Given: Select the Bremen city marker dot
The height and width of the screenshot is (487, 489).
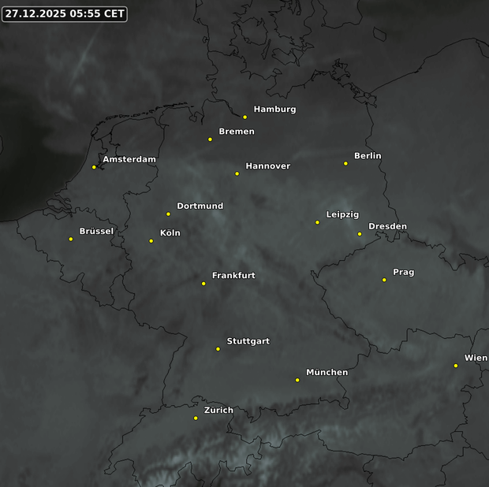Looking at the screenshot, I should point(210,139).
